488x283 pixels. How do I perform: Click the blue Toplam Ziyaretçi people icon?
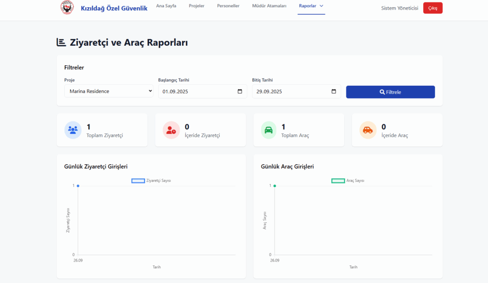pos(73,130)
